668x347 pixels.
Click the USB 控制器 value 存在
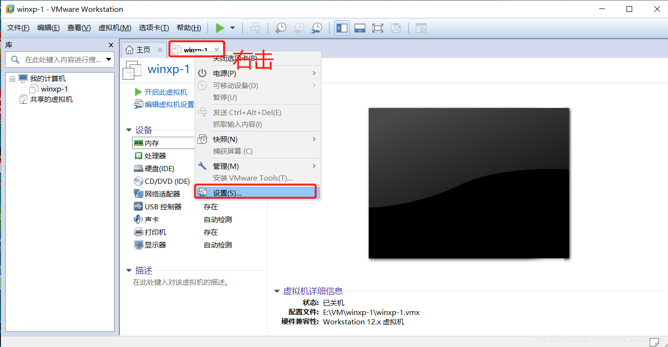pyautogui.click(x=211, y=207)
